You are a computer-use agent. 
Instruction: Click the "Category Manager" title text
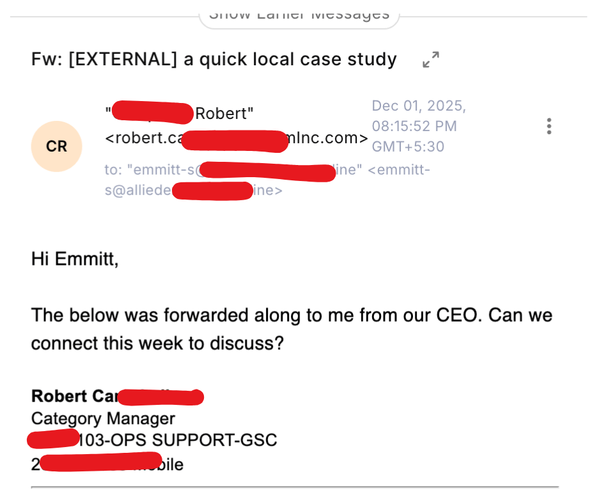tap(103, 418)
